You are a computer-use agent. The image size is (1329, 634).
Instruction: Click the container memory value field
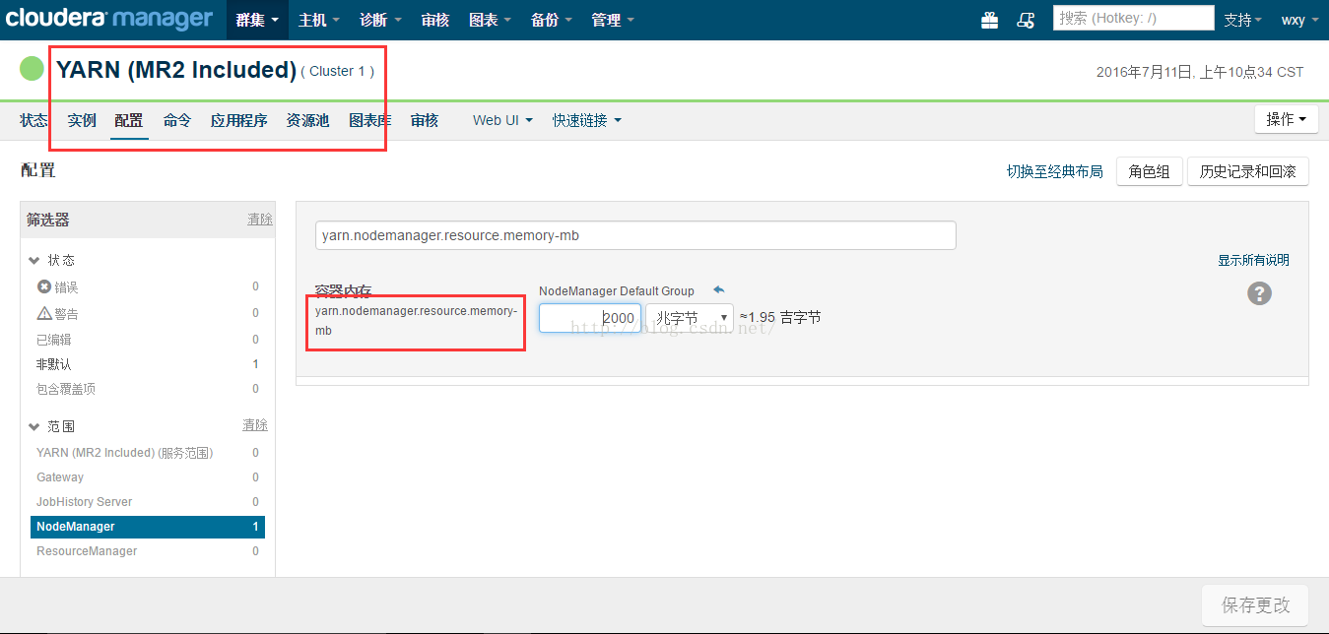click(x=590, y=318)
